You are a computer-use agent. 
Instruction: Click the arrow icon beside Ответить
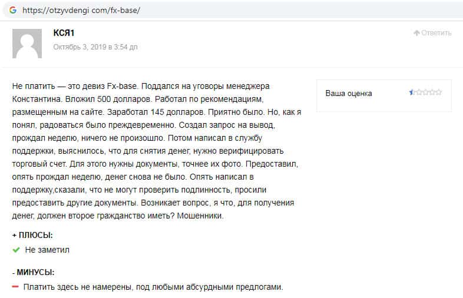pos(416,33)
